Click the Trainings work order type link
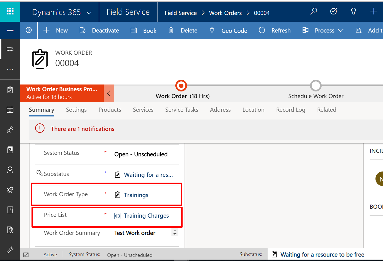 [x=136, y=195]
